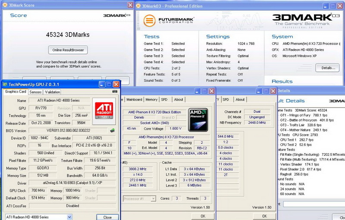Click the GPU value RV770
The image size is (345, 220).
[41, 108]
